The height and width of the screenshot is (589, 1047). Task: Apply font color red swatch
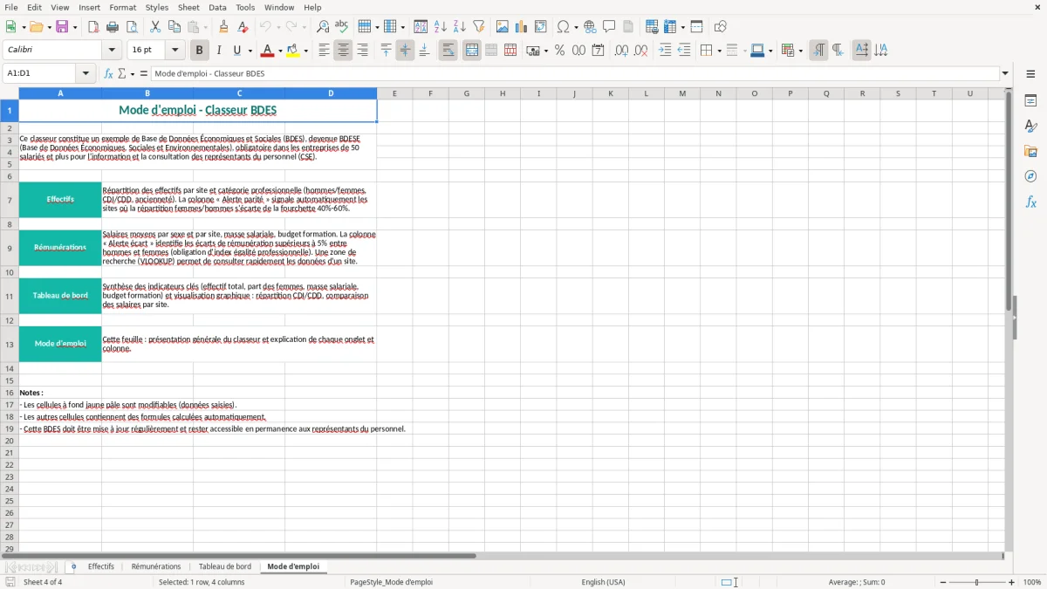pyautogui.click(x=266, y=51)
